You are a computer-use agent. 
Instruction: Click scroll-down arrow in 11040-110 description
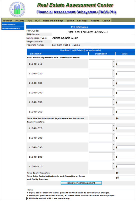pos(113,169)
